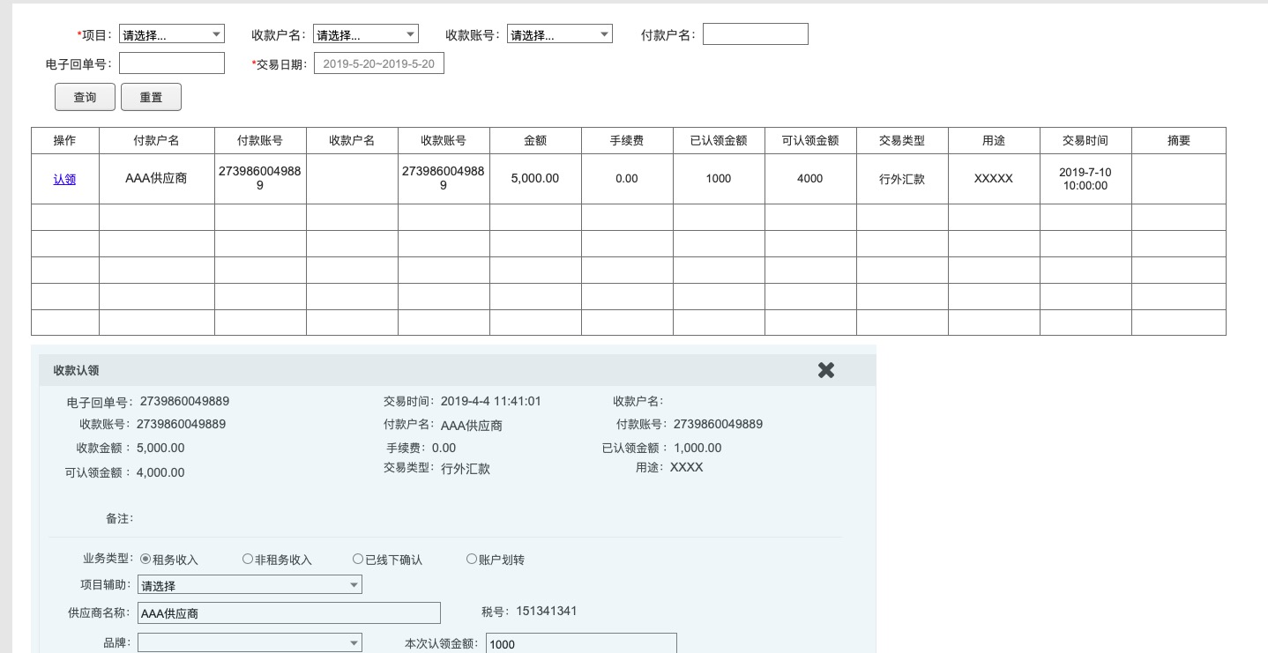This screenshot has height=653, width=1268.
Task: Click the 4000 claimable amount cell
Action: 810,179
